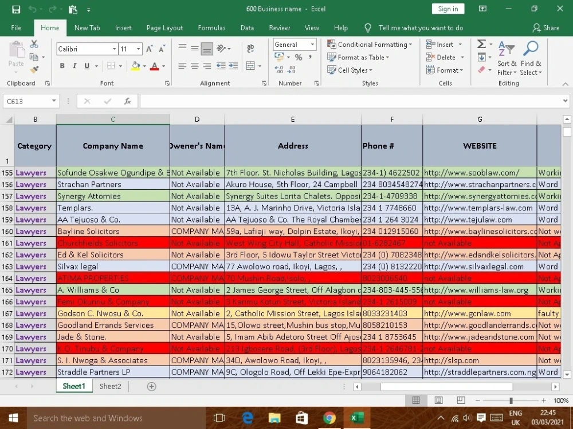
Task: Click the Copy icon in Clipboard group
Action: pyautogui.click(x=34, y=57)
